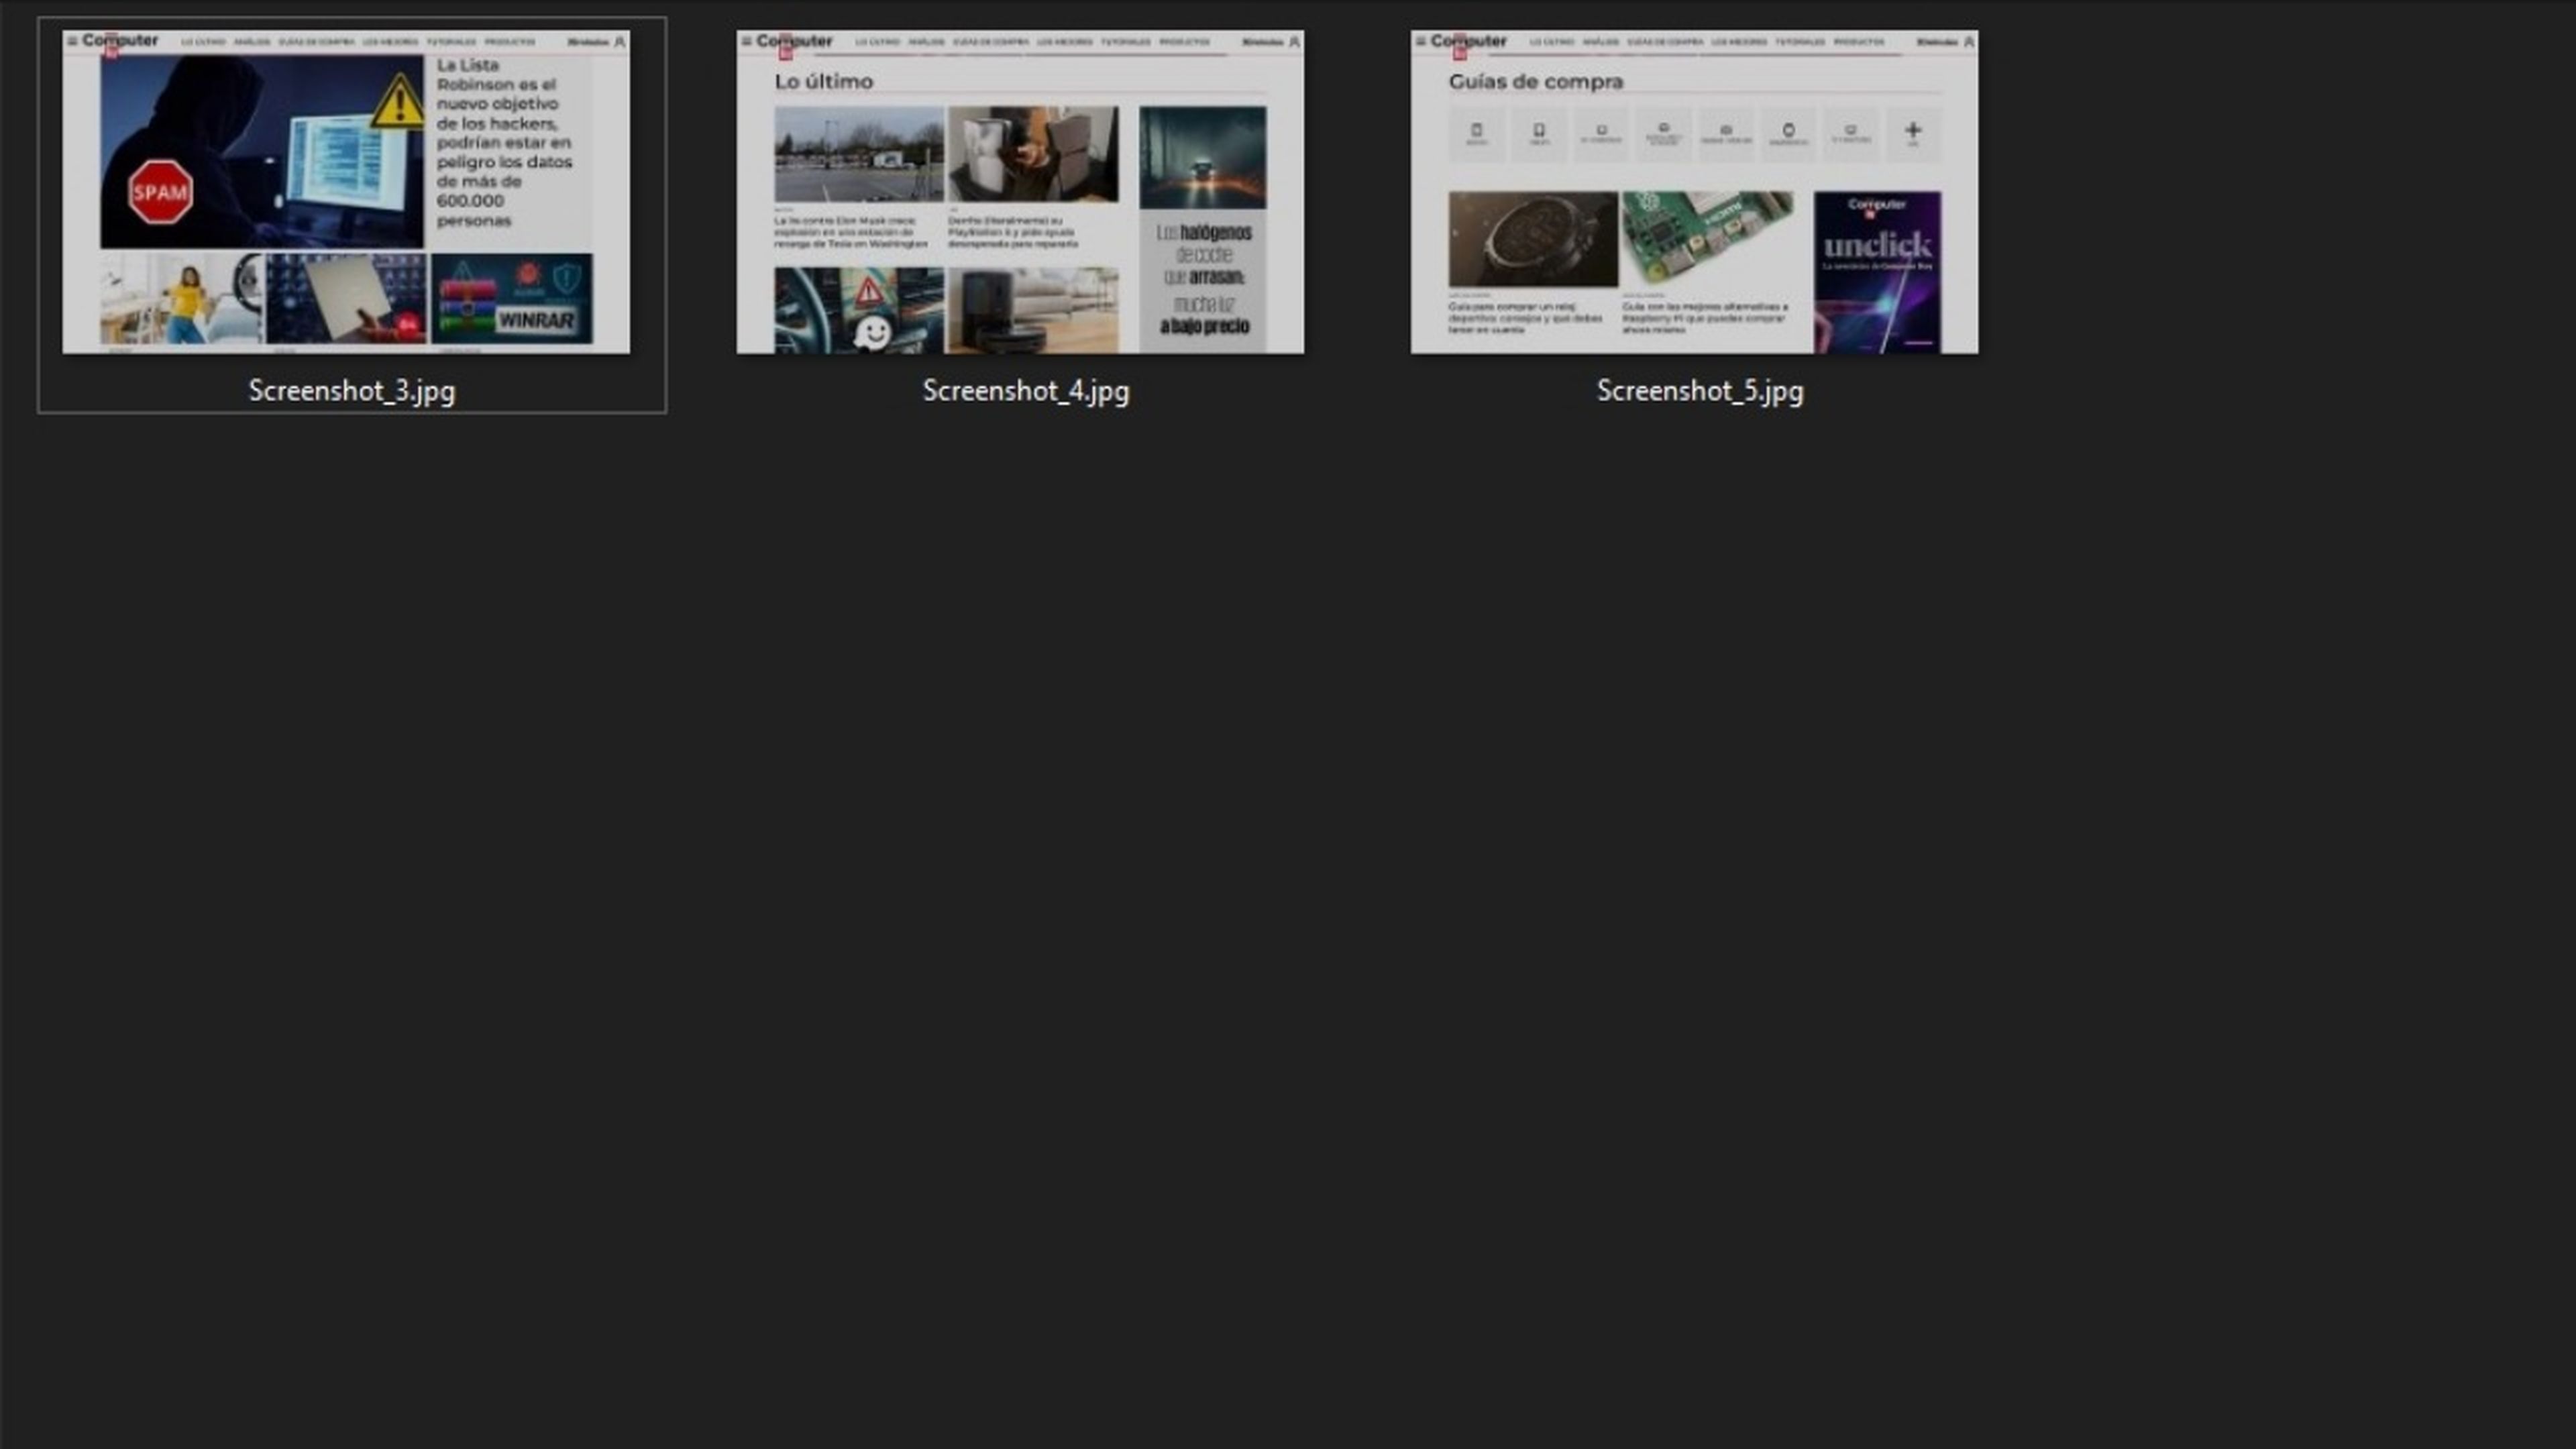Click the 'Guías de compra' heading
Viewport: 2576px width, 1449px height.
[1536, 82]
